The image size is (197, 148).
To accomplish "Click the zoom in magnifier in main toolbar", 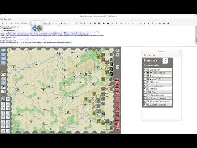I will [112, 23].
